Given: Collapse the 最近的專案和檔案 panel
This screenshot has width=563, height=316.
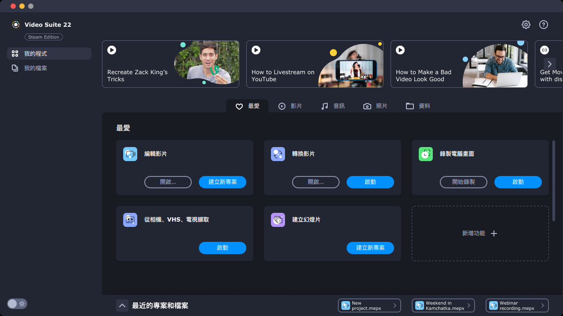Looking at the screenshot, I should click(122, 305).
